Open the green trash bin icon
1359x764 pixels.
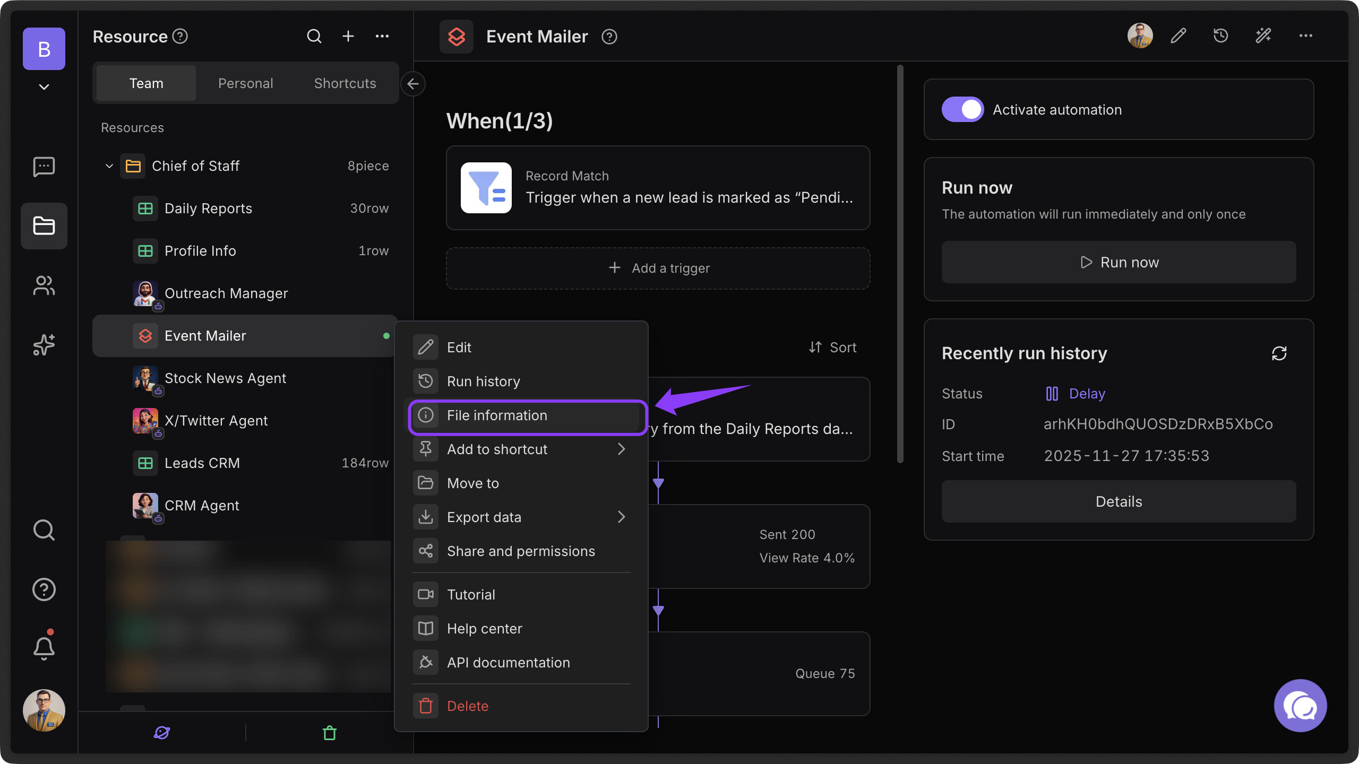pos(330,733)
